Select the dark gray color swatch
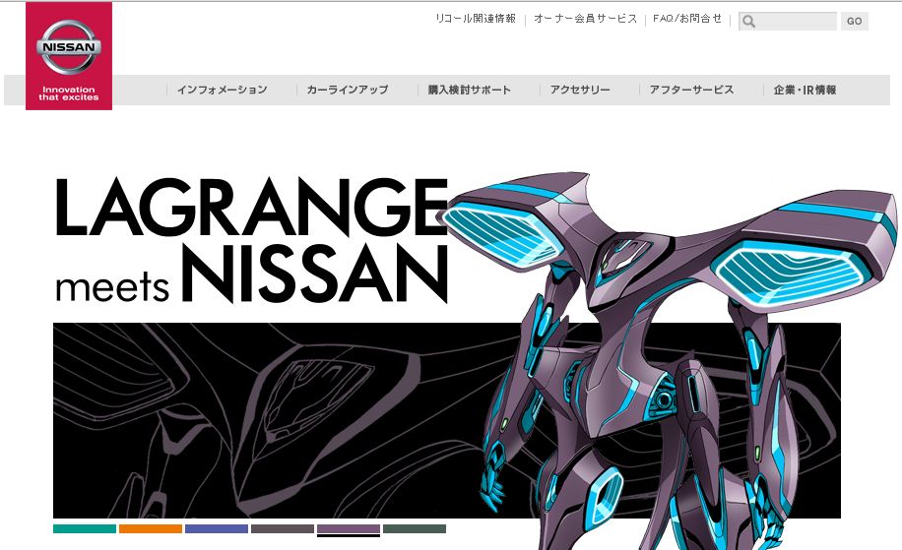The image size is (902, 550). click(x=283, y=529)
